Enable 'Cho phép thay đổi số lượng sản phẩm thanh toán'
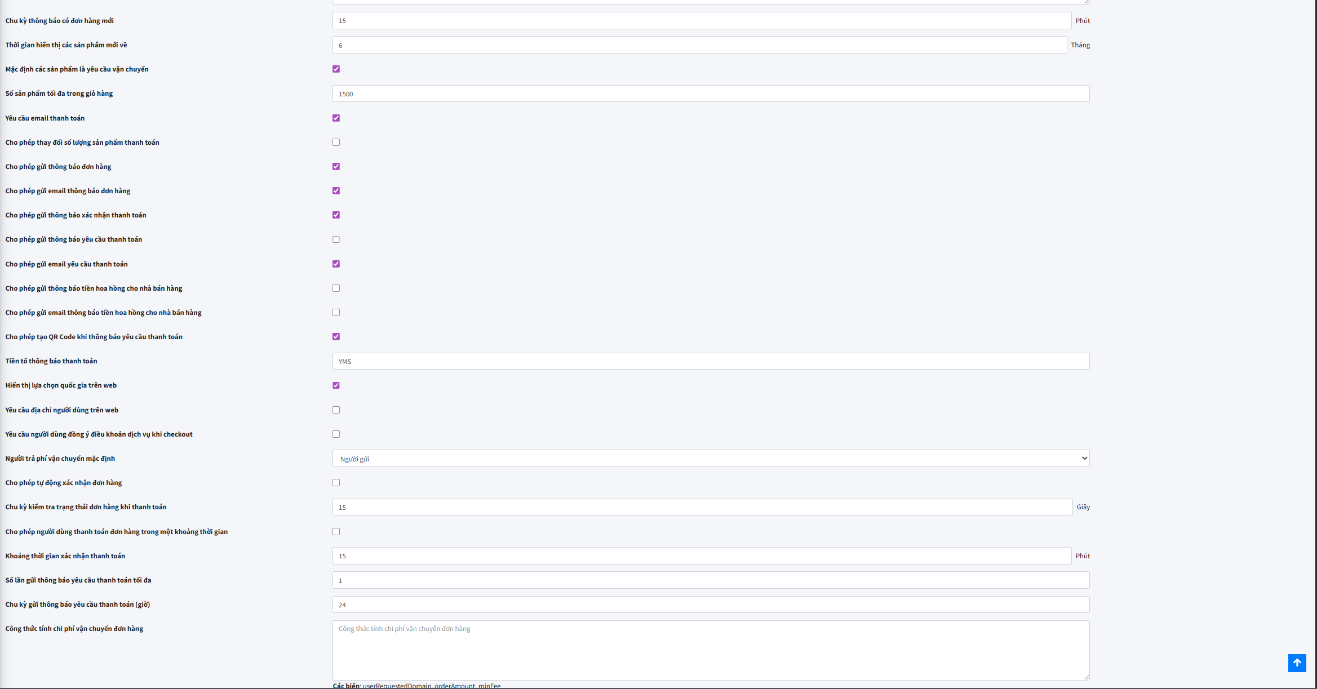Viewport: 1317px width, 689px height. pos(336,143)
